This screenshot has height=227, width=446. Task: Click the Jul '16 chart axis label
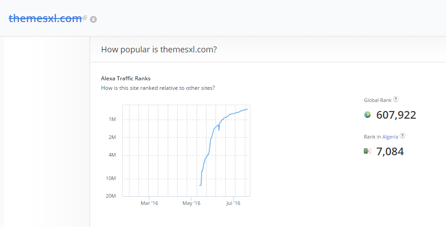[233, 203]
